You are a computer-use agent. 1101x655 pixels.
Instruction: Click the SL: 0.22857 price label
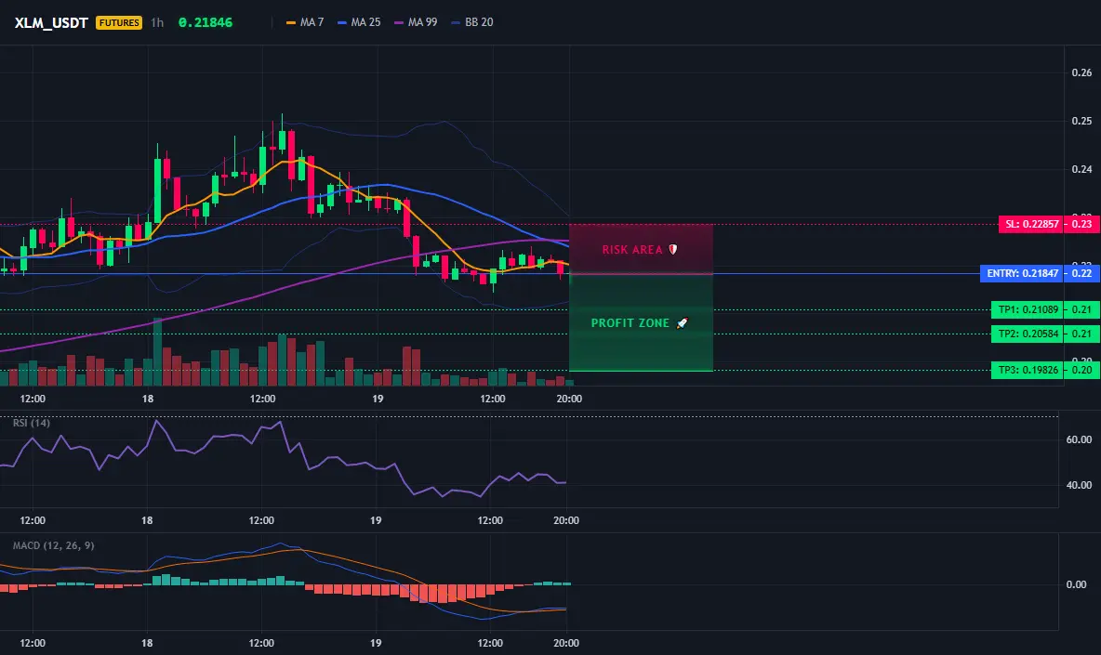pos(1031,225)
